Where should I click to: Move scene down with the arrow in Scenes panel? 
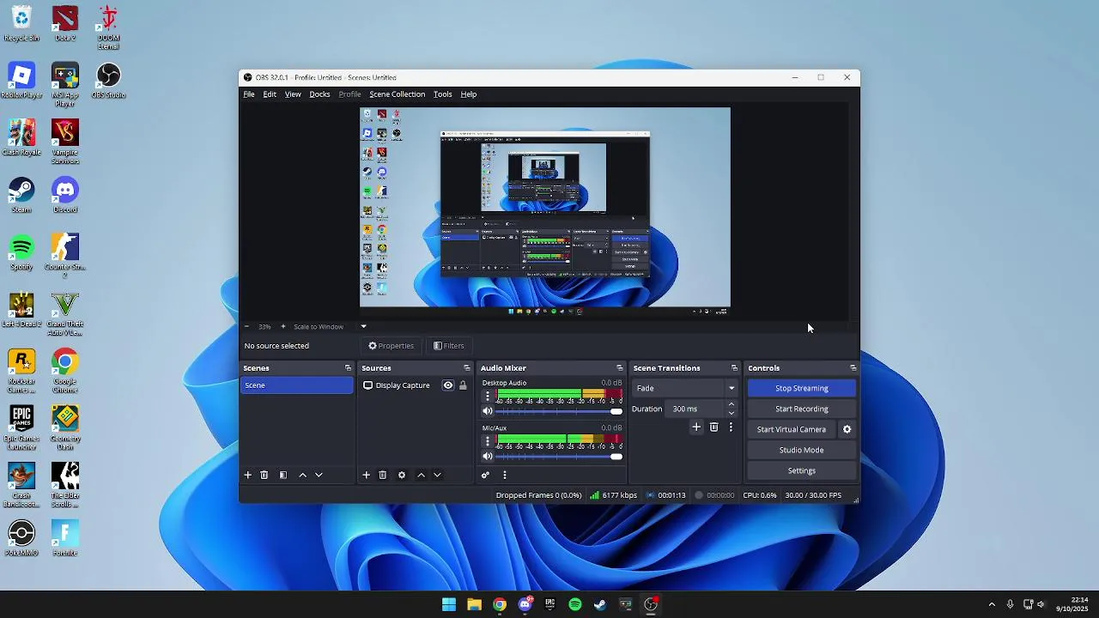click(319, 475)
